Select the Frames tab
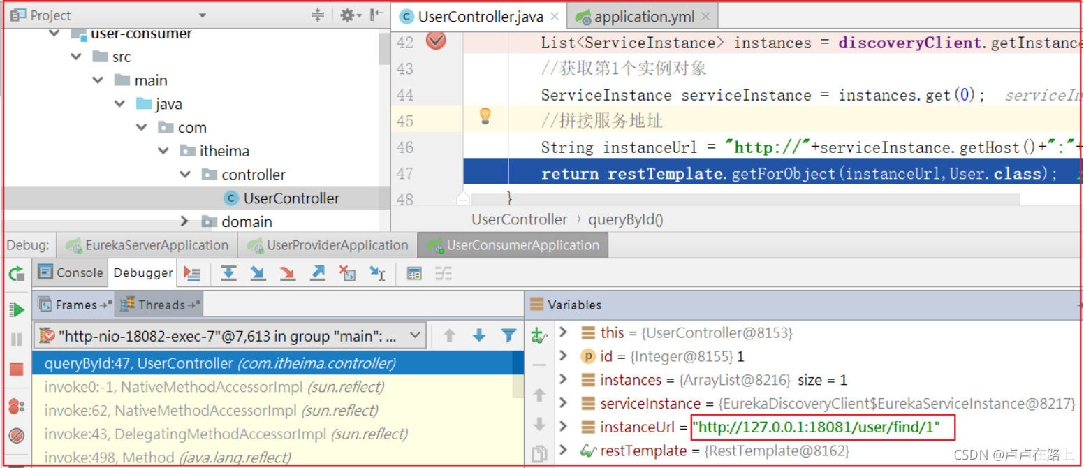1084x468 pixels. (75, 305)
